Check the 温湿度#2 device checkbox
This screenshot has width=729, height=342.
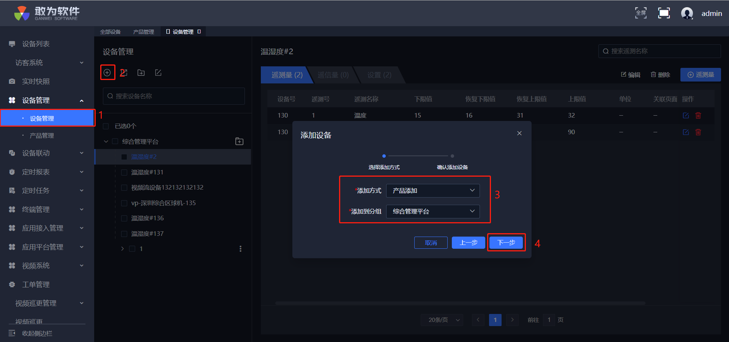pyautogui.click(x=124, y=157)
